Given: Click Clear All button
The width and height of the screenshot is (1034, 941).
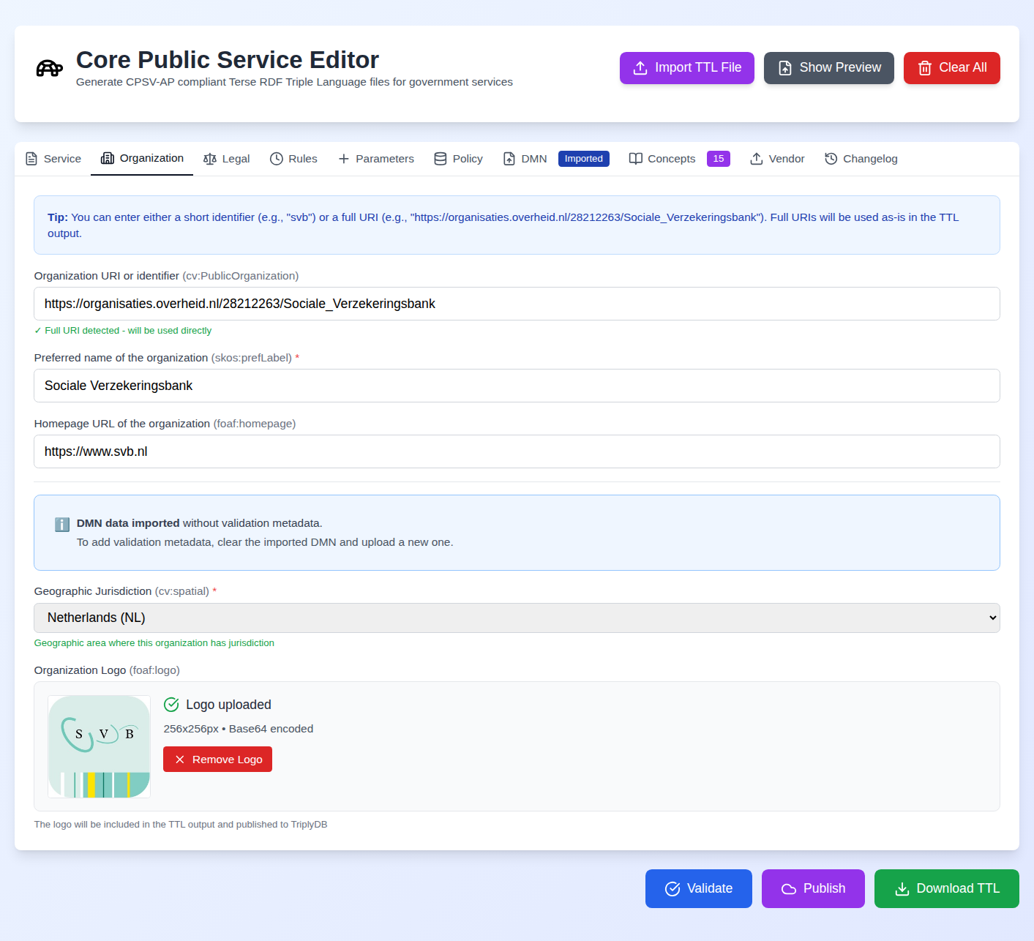Looking at the screenshot, I should 951,68.
